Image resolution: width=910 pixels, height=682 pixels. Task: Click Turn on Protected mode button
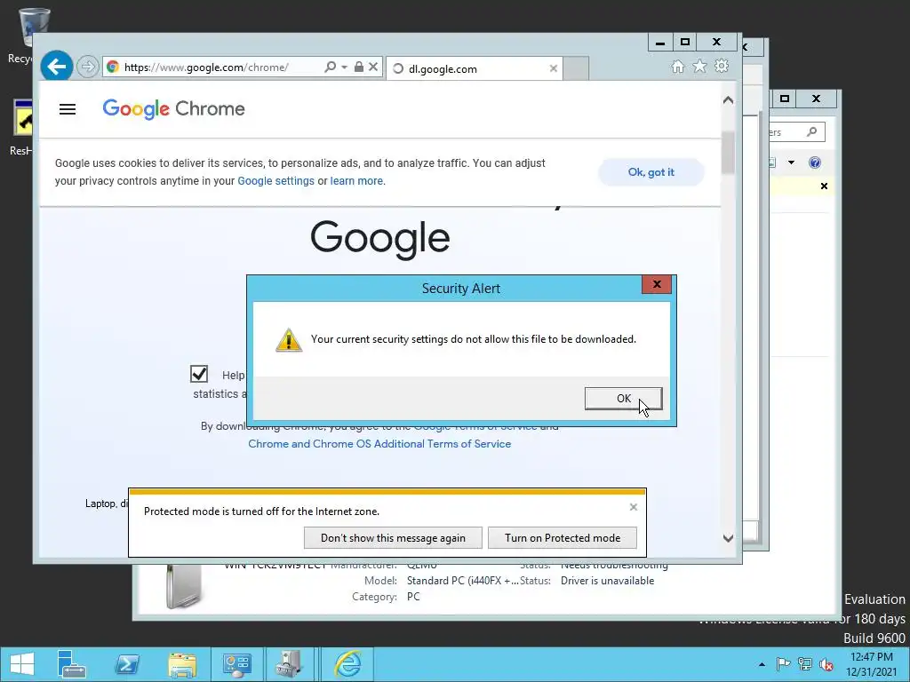563,537
